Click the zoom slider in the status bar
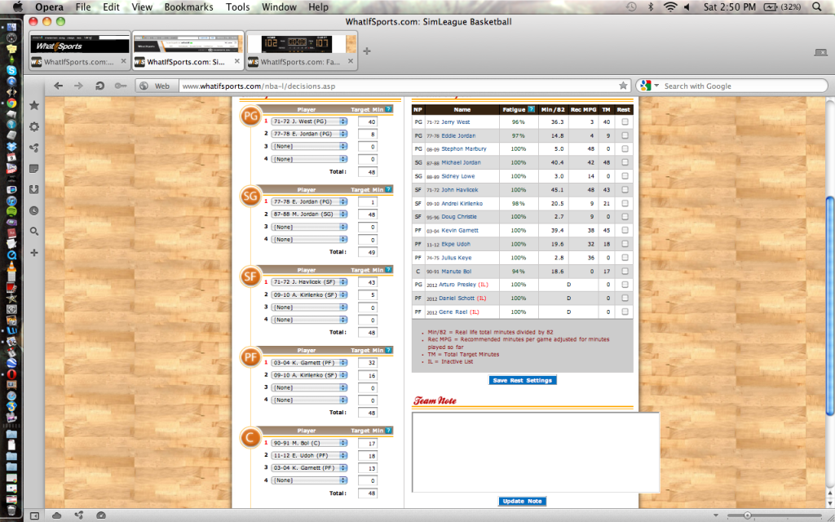This screenshot has height=522, width=835. [x=746, y=515]
